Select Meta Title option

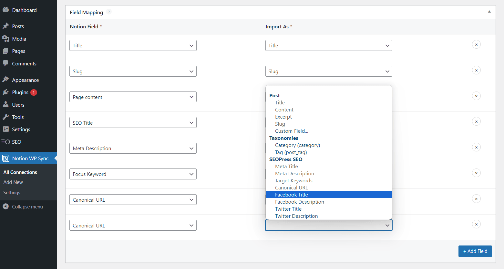click(329, 166)
